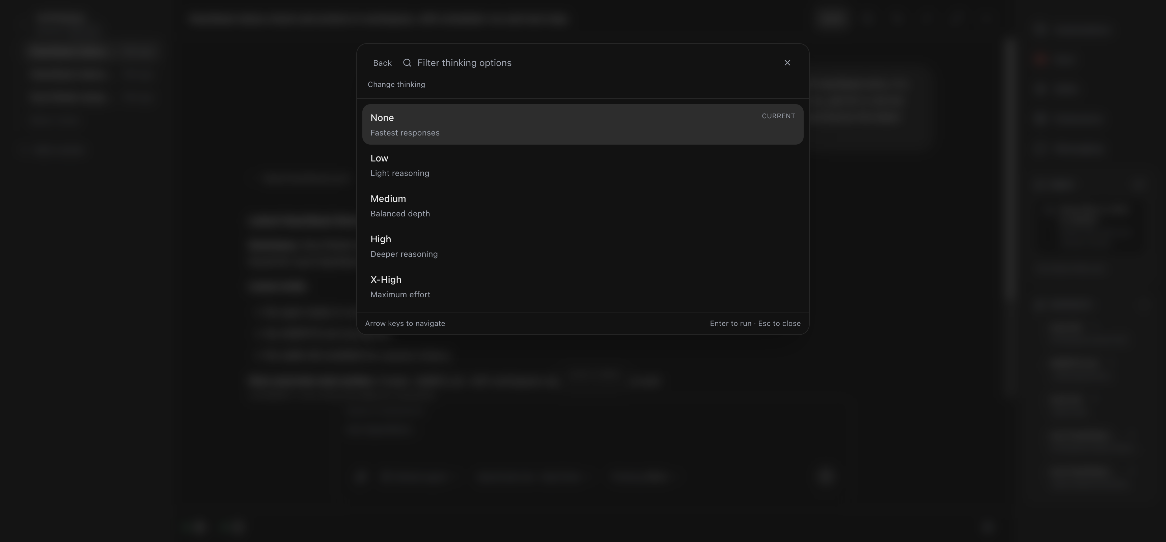The image size is (1166, 542).
Task: Select option described as Balanced depth
Action: click(x=400, y=214)
